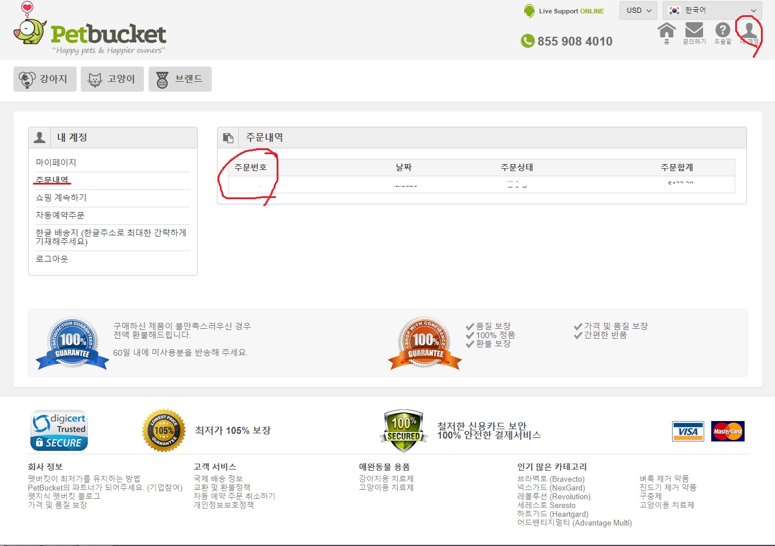The width and height of the screenshot is (775, 546).
Task: Open the 강아지 category tab
Action: coord(45,79)
